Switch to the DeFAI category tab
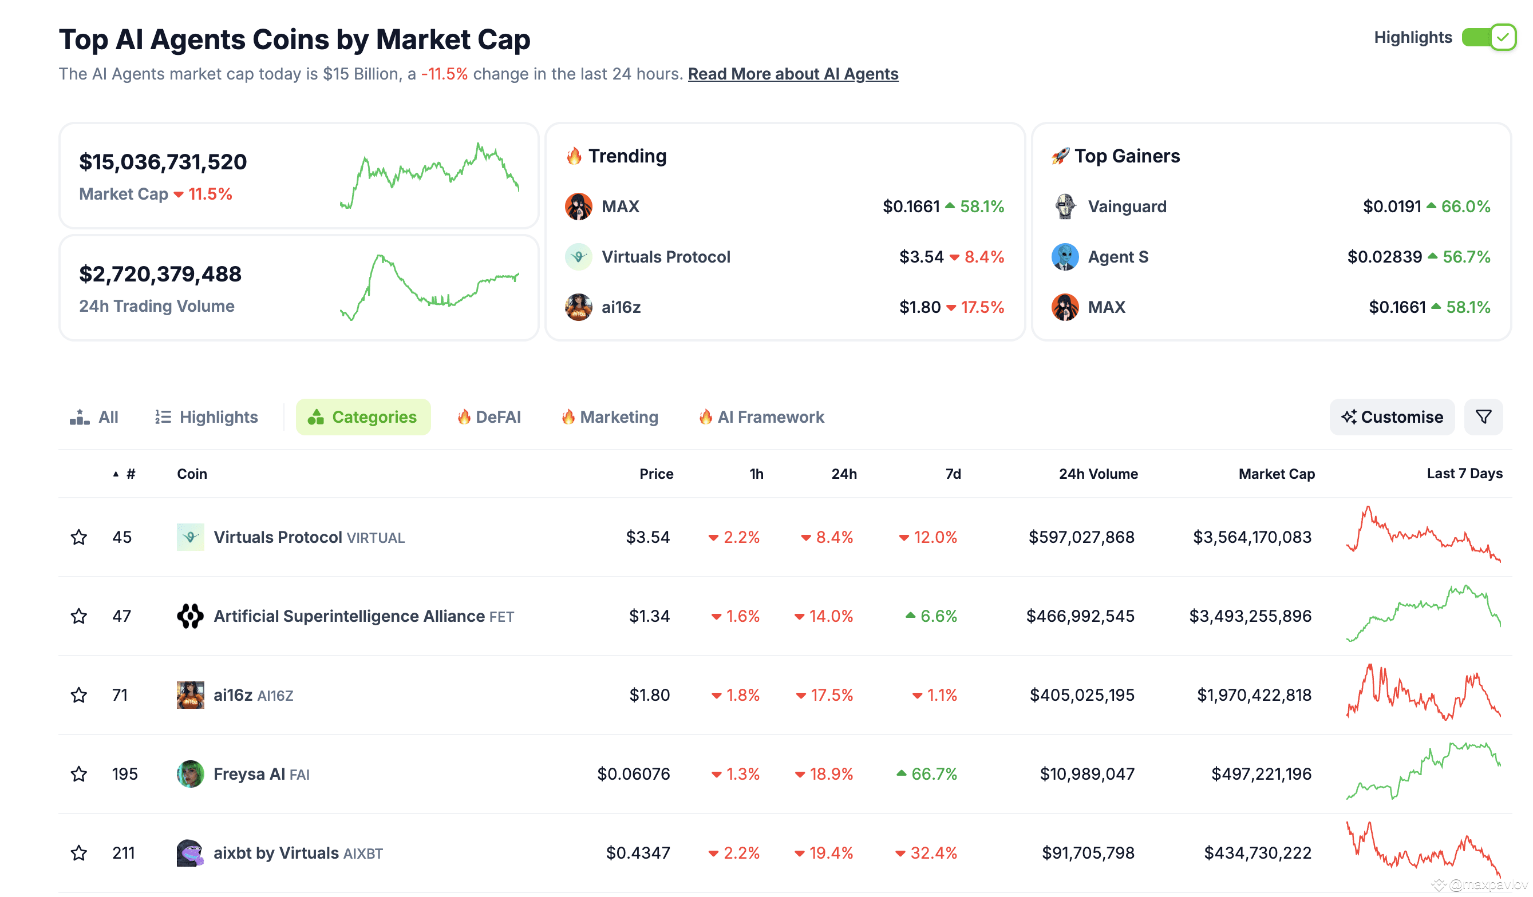This screenshot has height=897, width=1533. click(x=489, y=417)
